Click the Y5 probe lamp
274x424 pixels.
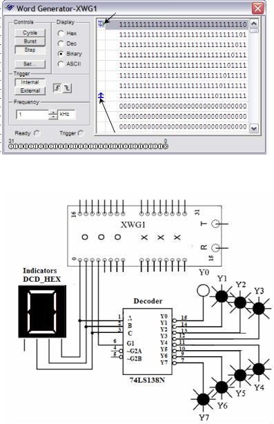[x=240, y=375]
